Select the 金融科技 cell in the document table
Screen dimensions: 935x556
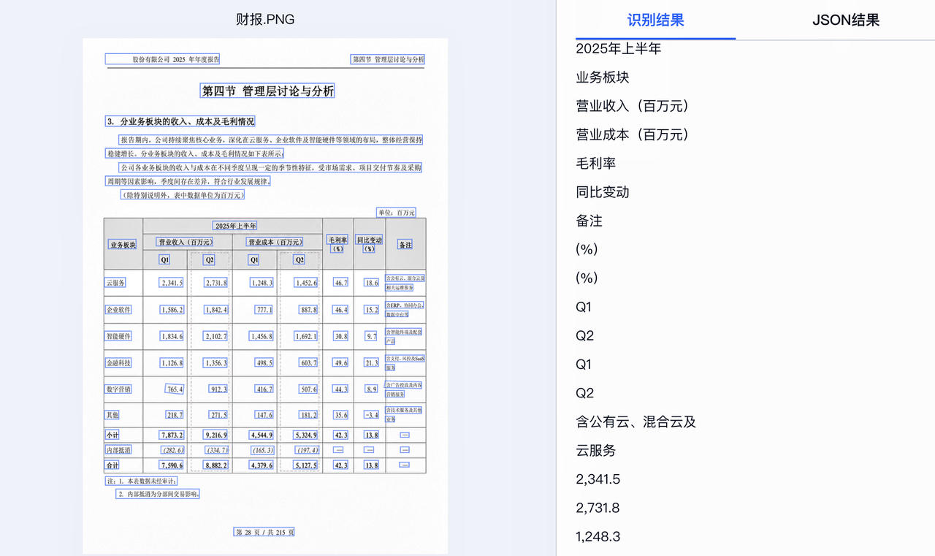118,362
